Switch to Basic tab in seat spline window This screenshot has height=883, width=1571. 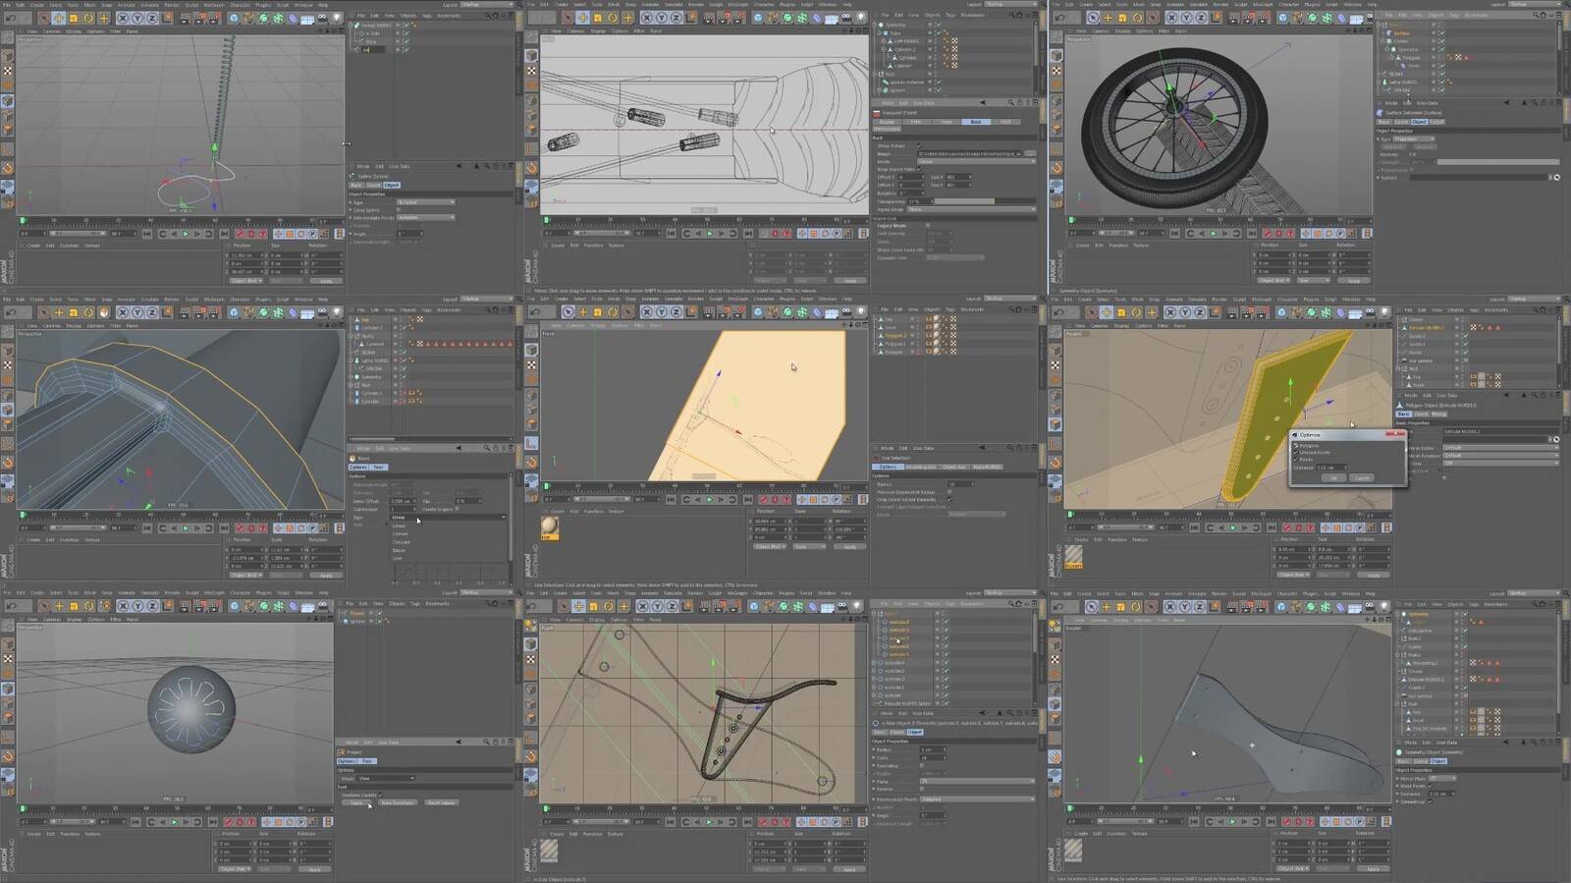[880, 732]
